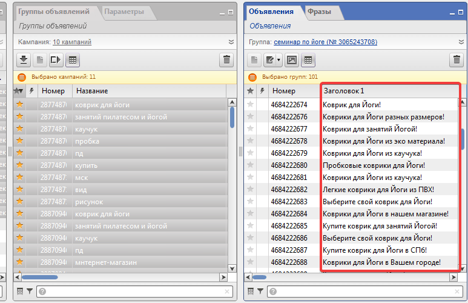Unstar the 'коврик для йоги' group row
This screenshot has height=303, width=468.
19,104
